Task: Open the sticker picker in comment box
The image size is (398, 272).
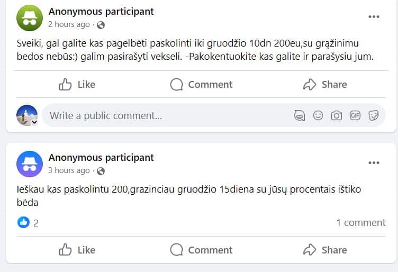Action: click(x=374, y=115)
